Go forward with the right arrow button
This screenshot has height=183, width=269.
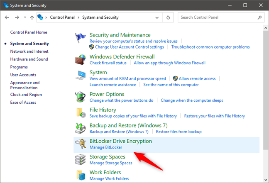[17, 17]
